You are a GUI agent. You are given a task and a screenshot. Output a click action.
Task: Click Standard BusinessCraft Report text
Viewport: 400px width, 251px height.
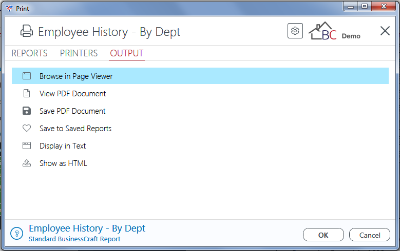(x=74, y=239)
